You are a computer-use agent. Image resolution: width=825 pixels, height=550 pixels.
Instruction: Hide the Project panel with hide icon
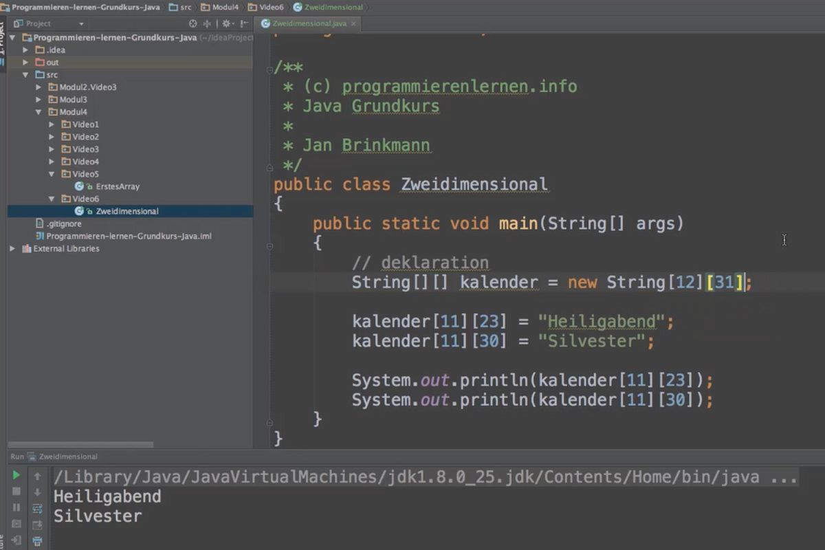[x=243, y=23]
